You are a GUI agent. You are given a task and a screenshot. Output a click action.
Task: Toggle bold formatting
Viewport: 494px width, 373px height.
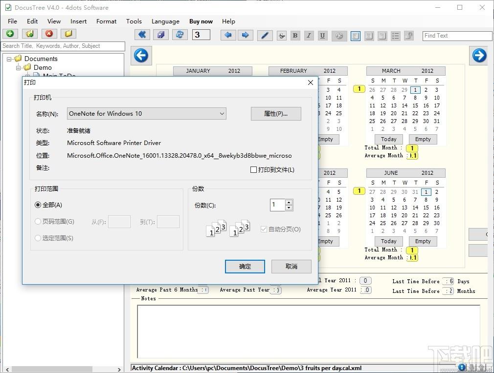coord(295,36)
